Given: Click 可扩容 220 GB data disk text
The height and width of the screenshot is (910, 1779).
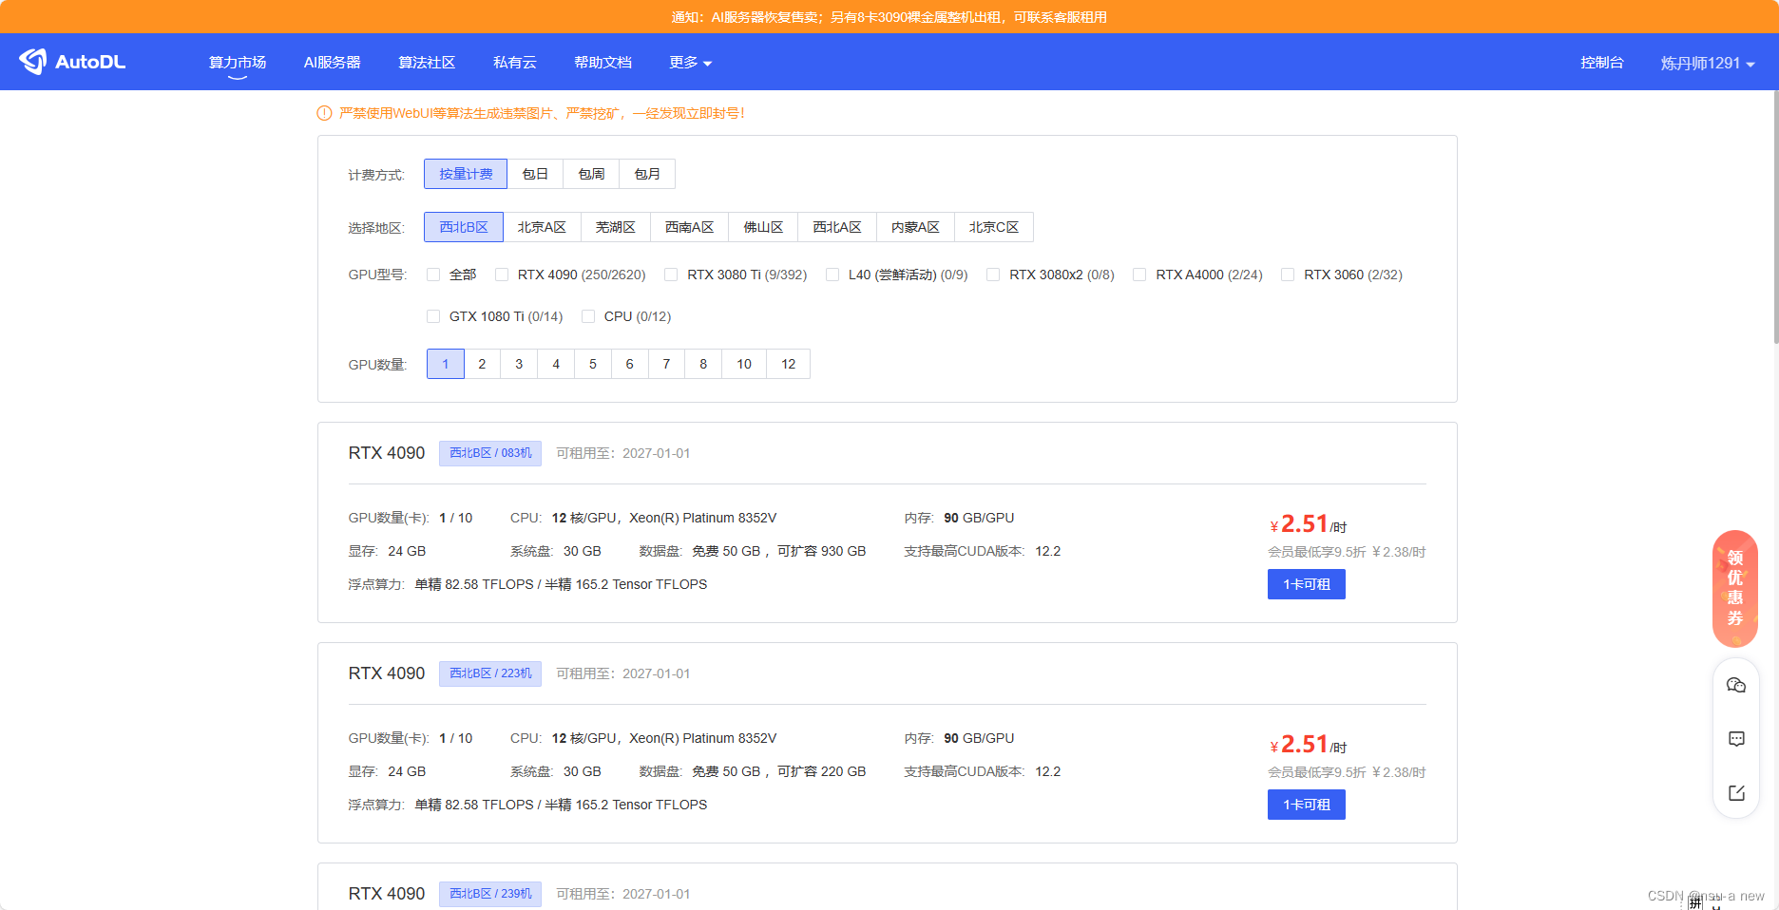Looking at the screenshot, I should 822,771.
